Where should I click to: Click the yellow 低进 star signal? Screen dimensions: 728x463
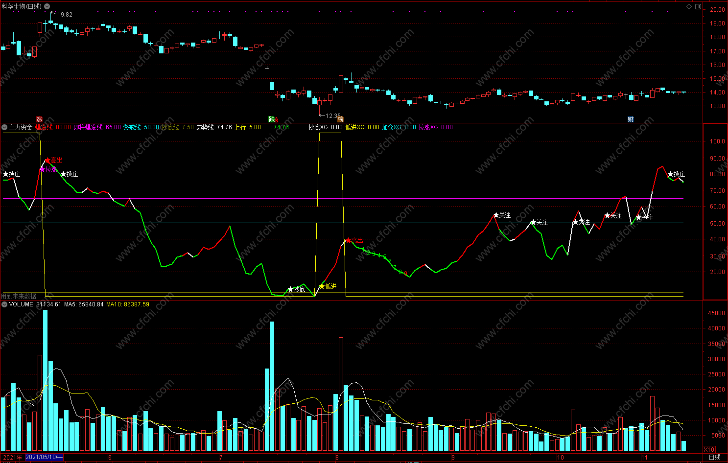pos(328,286)
